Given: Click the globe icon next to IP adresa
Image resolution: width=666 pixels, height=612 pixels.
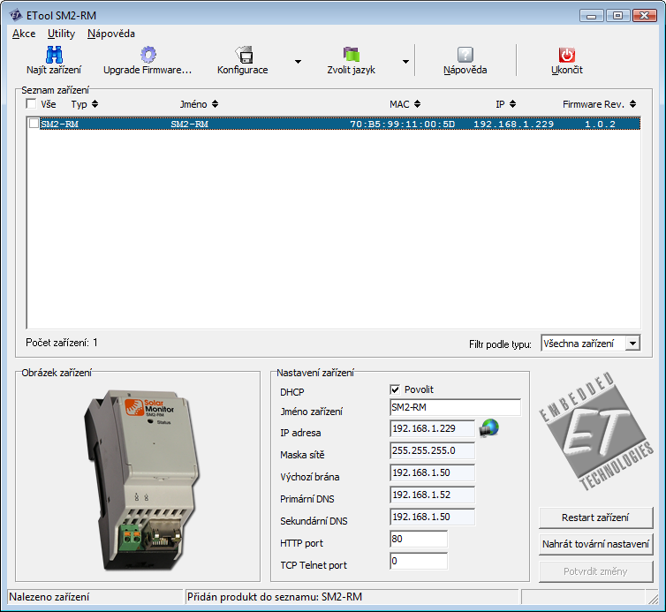Looking at the screenshot, I should coord(489,428).
